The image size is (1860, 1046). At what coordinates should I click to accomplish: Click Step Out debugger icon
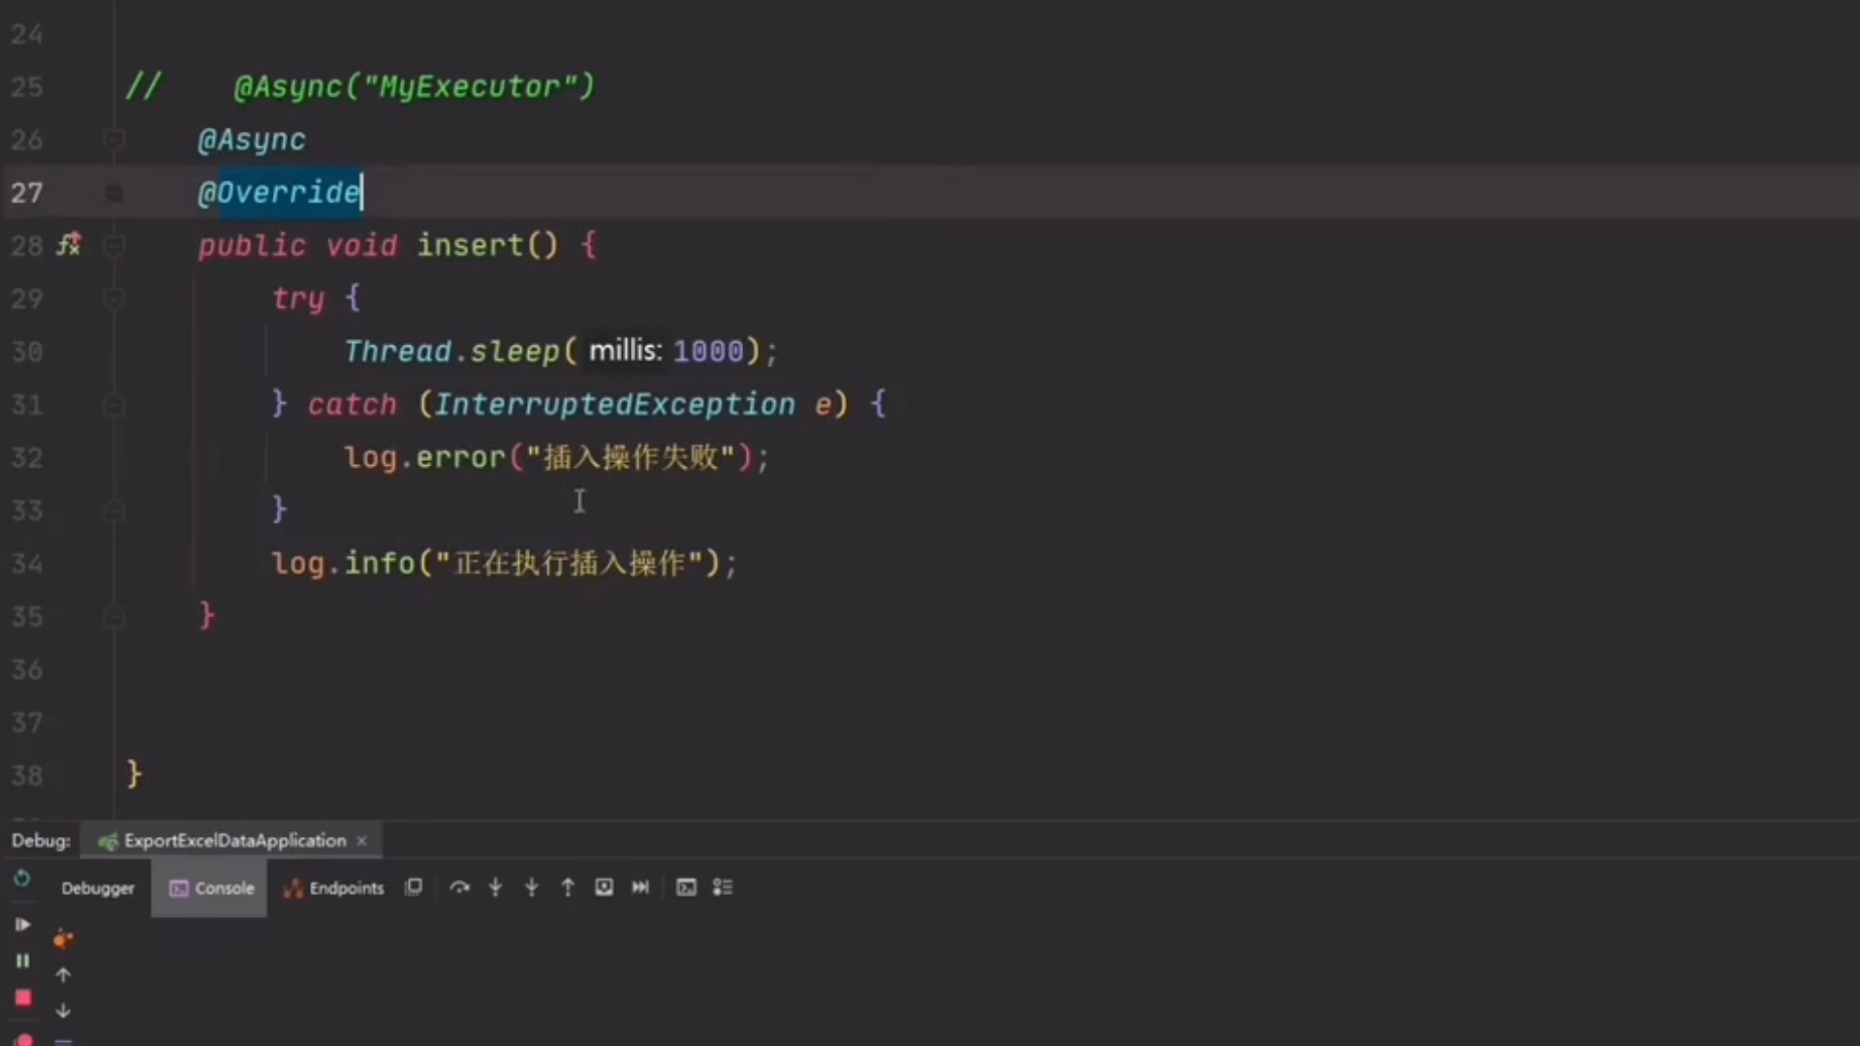click(568, 887)
